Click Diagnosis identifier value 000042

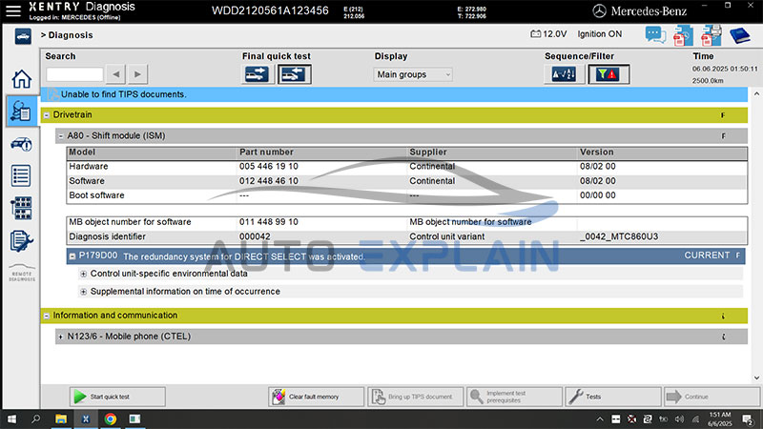coord(255,236)
